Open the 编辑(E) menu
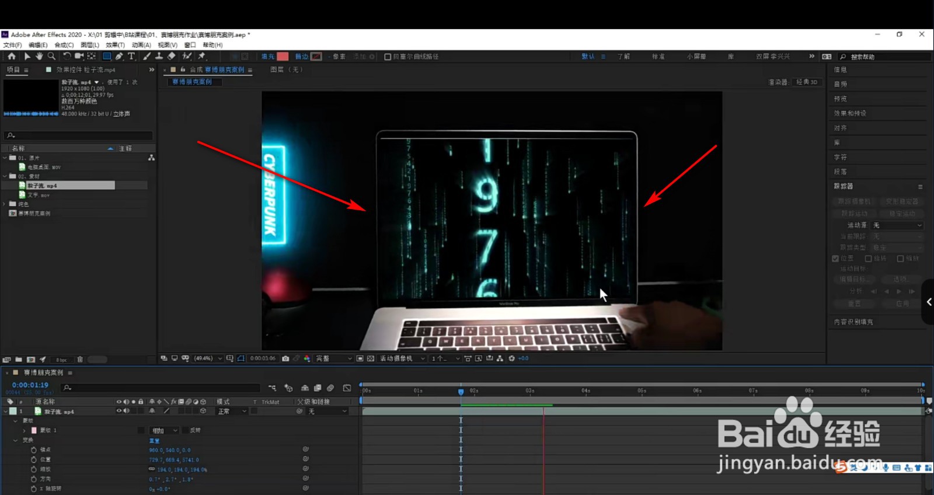934x495 pixels. click(38, 45)
